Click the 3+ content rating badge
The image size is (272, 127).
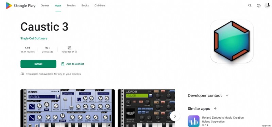point(69,48)
